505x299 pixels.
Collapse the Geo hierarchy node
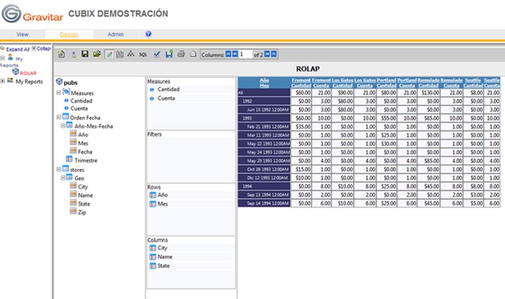(63, 178)
